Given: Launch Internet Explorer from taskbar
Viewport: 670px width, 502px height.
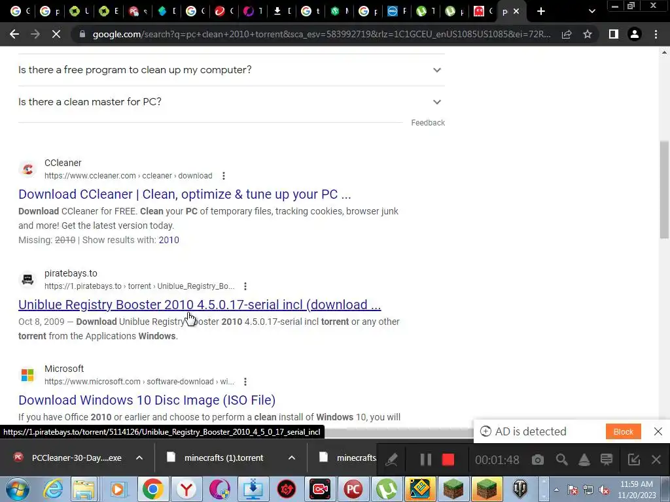Looking at the screenshot, I should click(x=54, y=489).
